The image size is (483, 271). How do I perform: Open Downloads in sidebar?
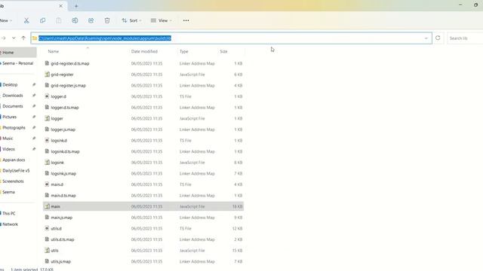[13, 96]
